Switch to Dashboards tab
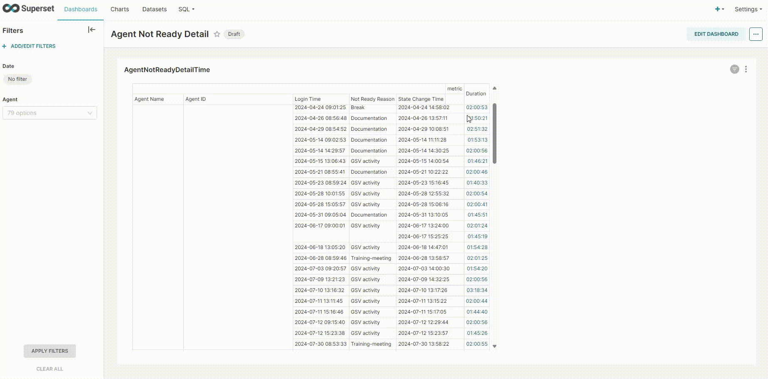The height and width of the screenshot is (379, 768). (x=80, y=9)
